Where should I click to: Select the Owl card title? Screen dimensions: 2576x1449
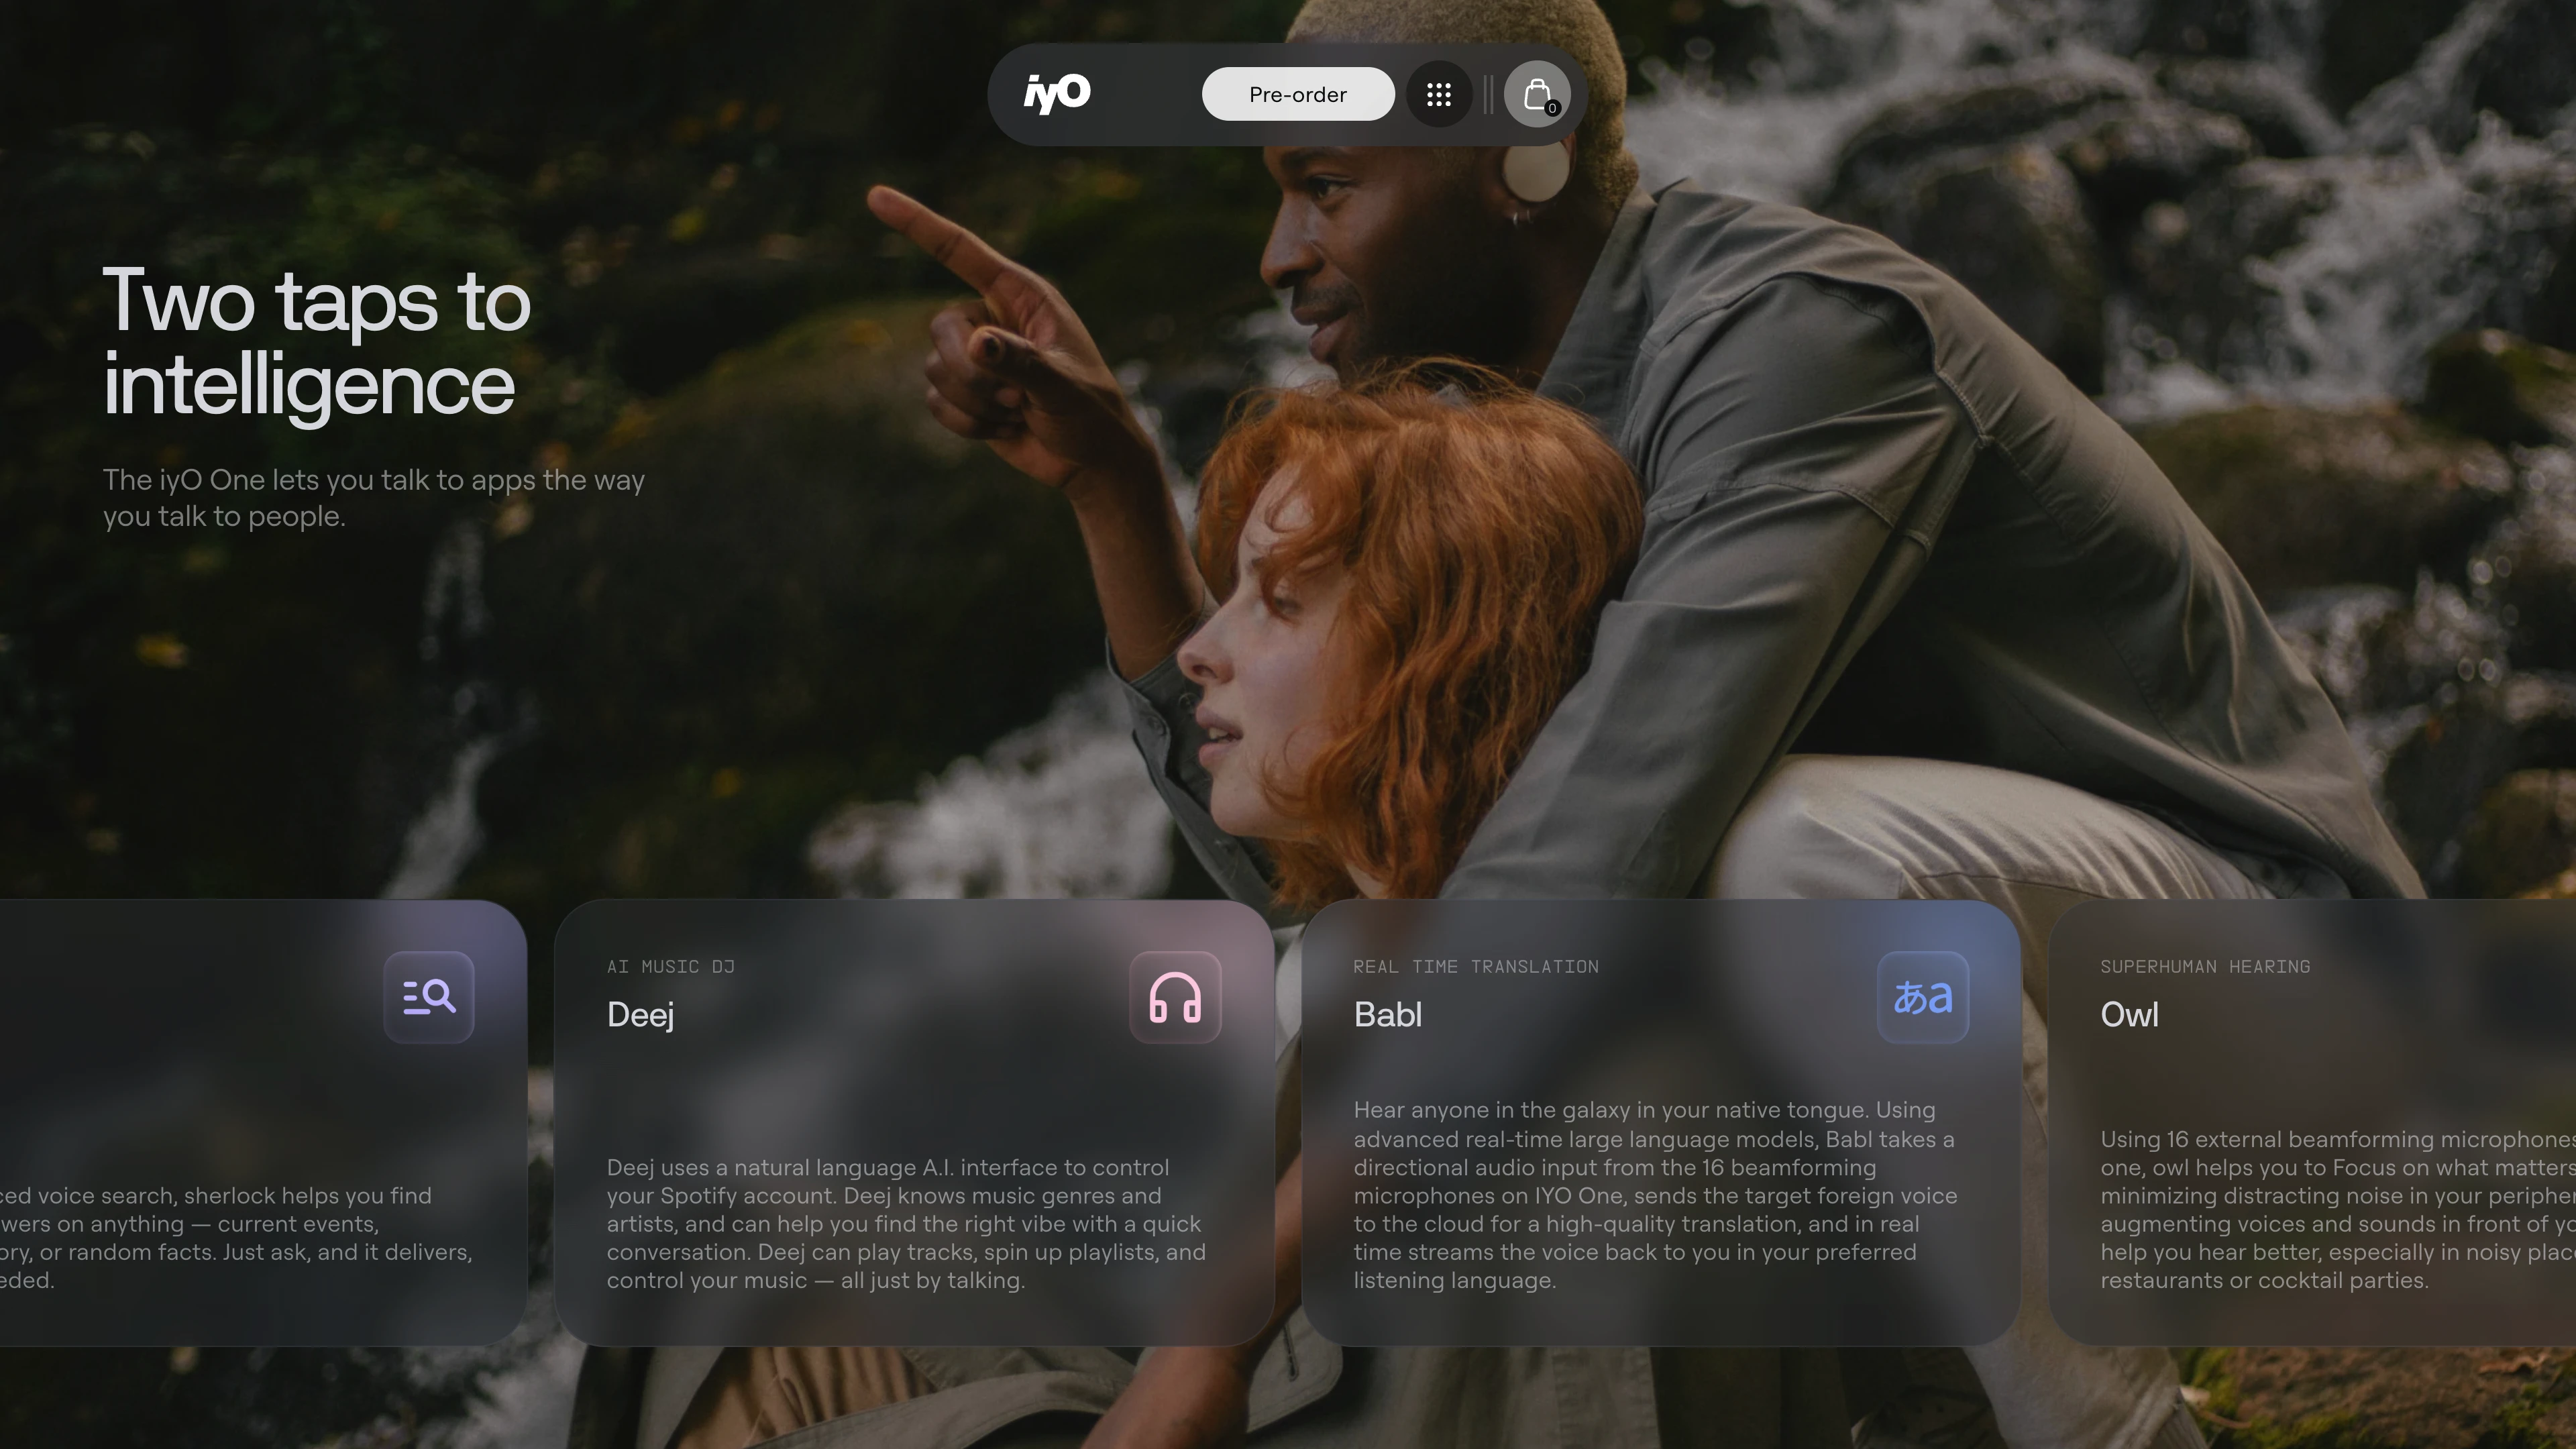point(2129,1015)
